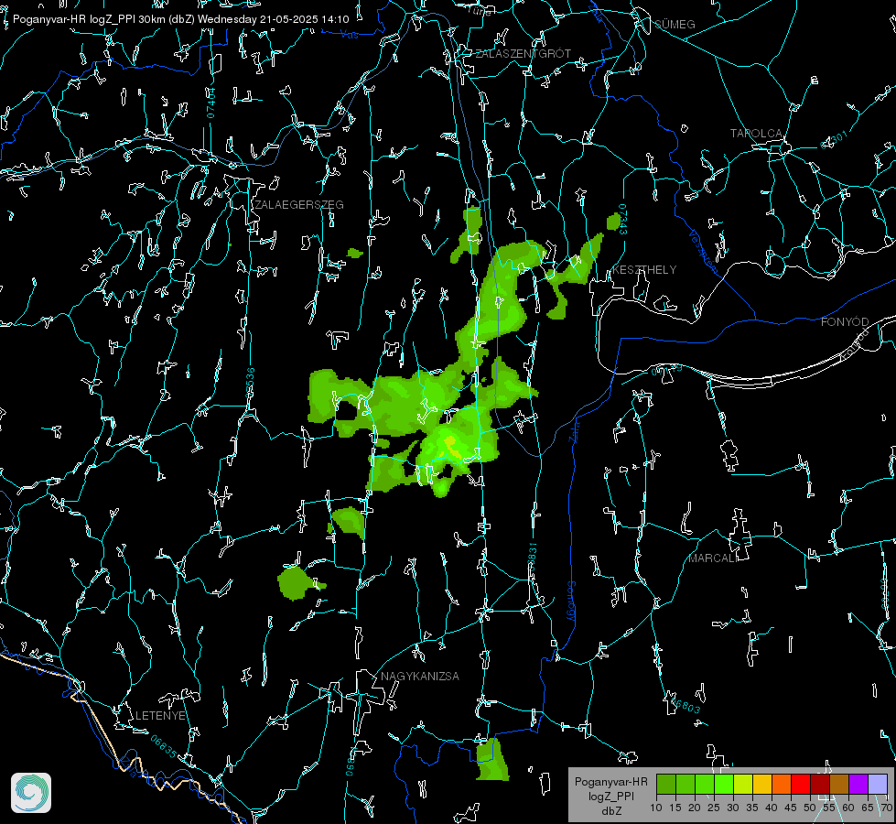Click the road number label 06835
Screen dimensions: 896x824
point(164,746)
